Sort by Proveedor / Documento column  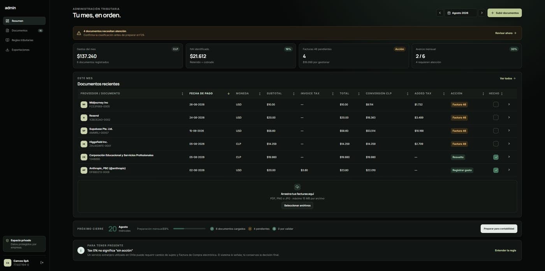[x=182, y=94]
